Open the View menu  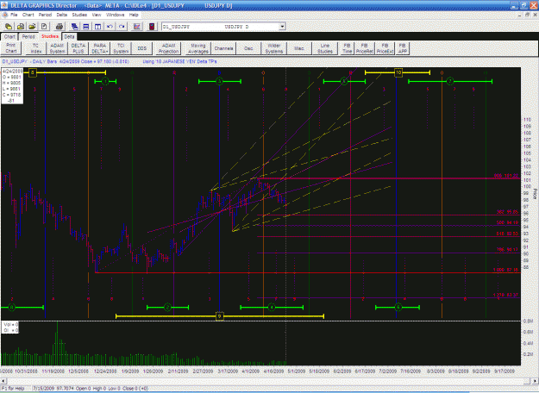97,15
